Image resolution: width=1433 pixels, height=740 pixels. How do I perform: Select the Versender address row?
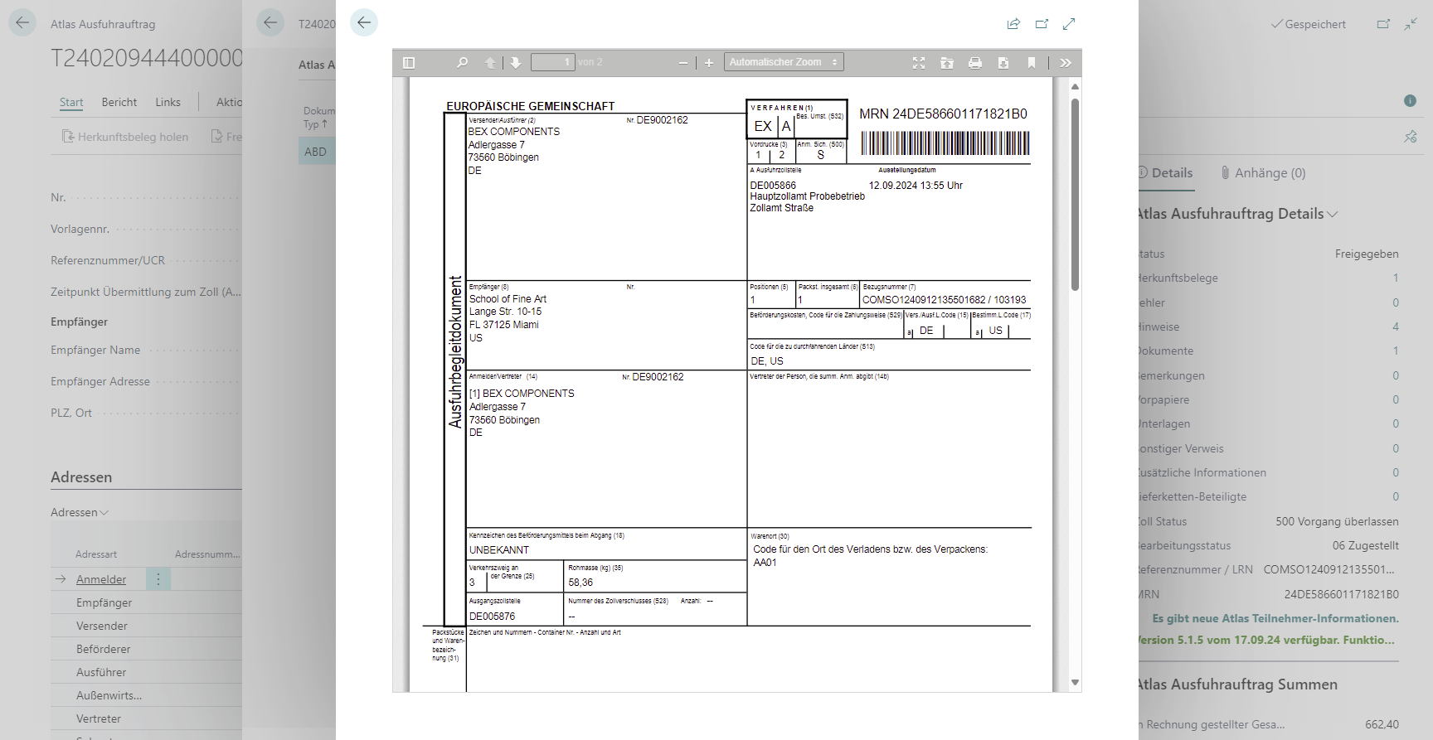(x=102, y=626)
